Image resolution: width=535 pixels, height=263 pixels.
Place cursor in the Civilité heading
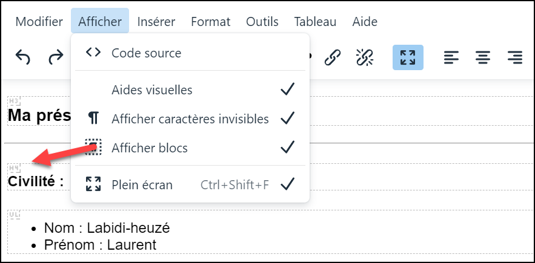click(x=36, y=181)
